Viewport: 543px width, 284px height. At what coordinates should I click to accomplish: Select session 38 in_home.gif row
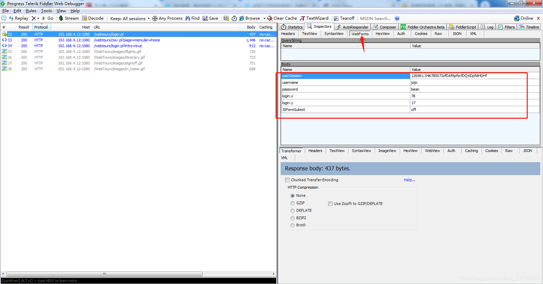point(138,69)
